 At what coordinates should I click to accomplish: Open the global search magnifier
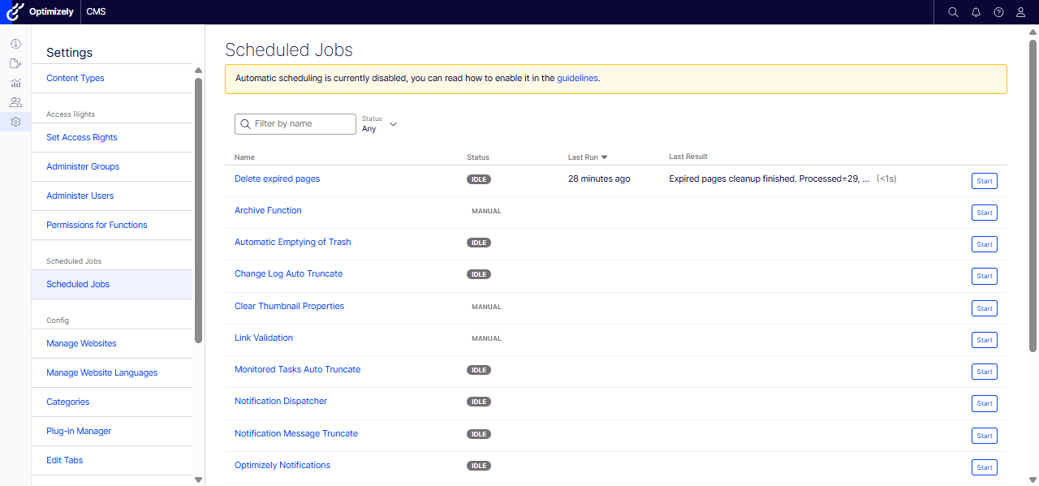click(953, 11)
